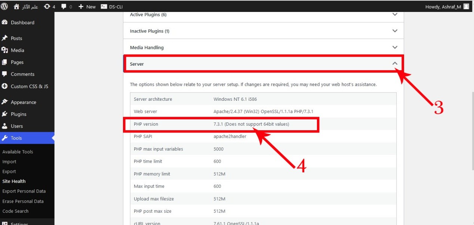The height and width of the screenshot is (225, 474).
Task: Expand the Active Plugins (6) section
Action: pos(395,15)
